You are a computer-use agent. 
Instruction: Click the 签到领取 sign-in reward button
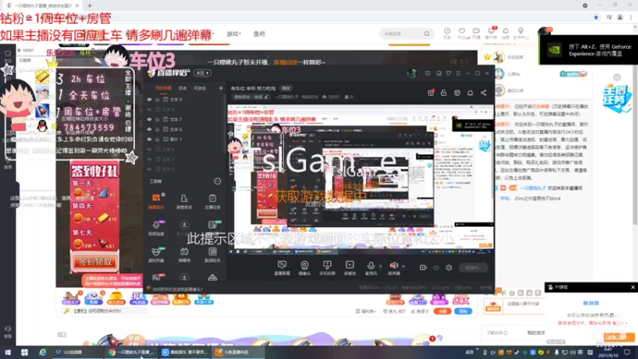pyautogui.click(x=95, y=262)
